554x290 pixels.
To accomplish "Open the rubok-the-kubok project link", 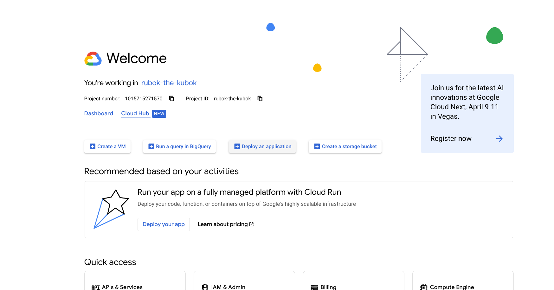I will point(169,83).
